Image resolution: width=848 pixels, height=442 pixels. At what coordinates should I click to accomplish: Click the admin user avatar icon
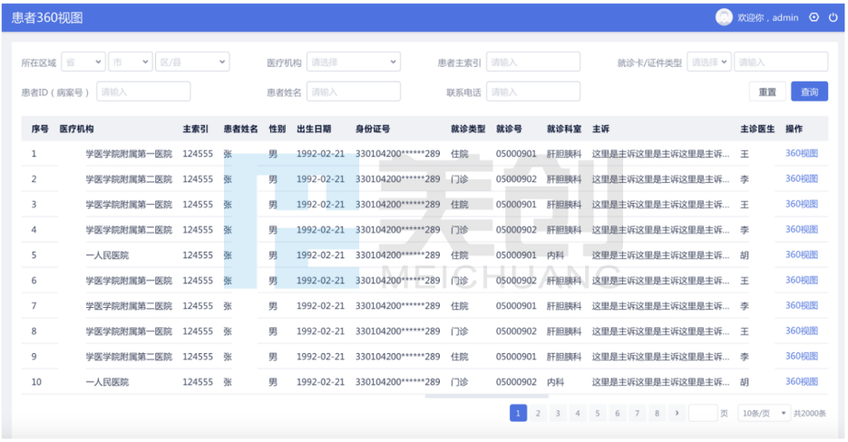click(x=724, y=17)
